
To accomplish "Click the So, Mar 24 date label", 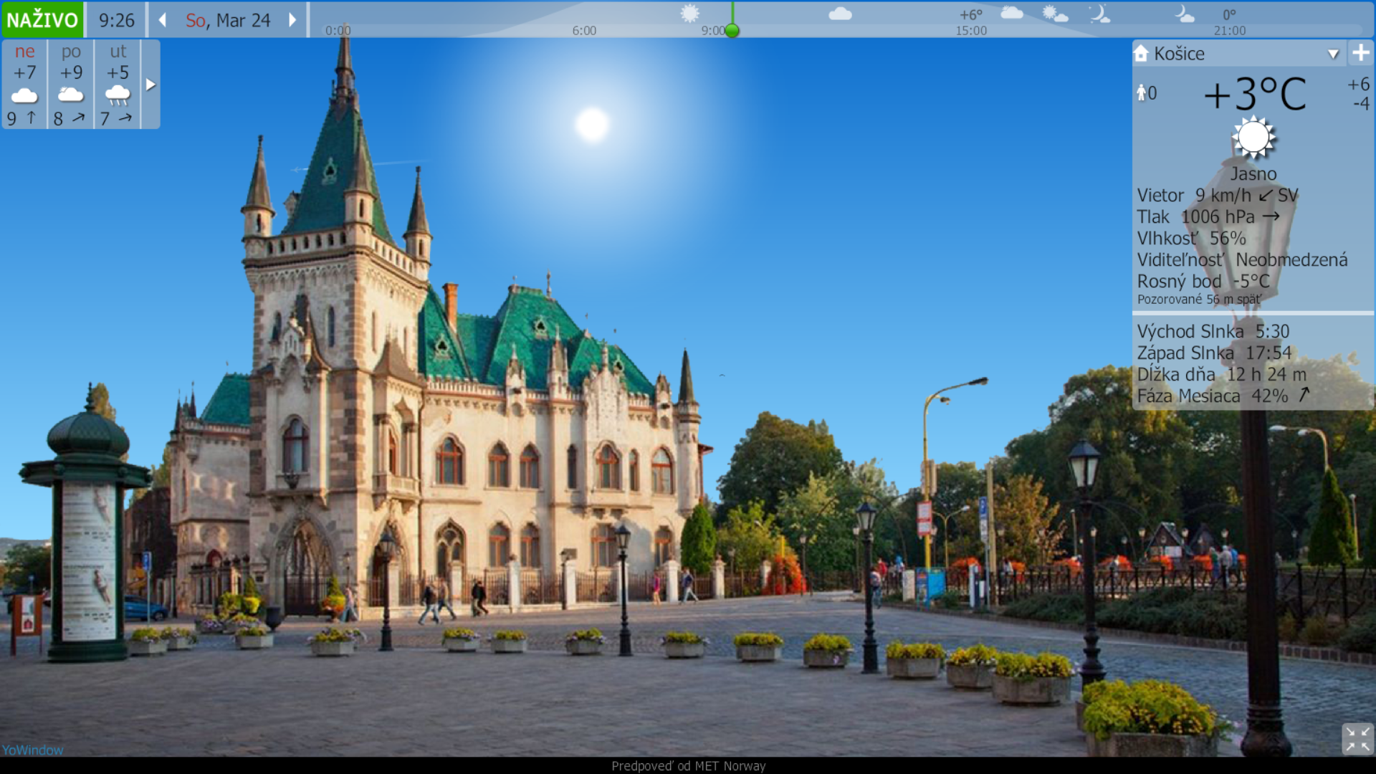I will (x=228, y=20).
